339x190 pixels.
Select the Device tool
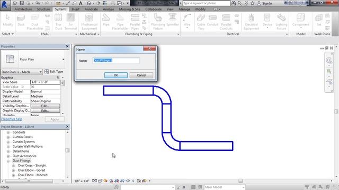(267, 21)
